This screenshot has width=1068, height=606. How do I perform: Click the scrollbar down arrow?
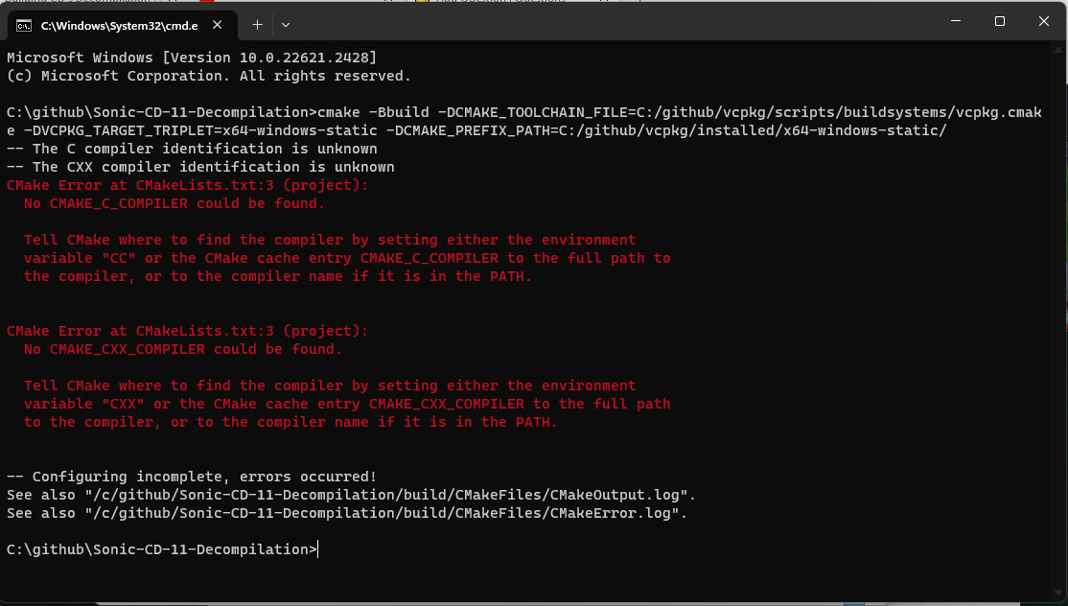click(x=1057, y=594)
